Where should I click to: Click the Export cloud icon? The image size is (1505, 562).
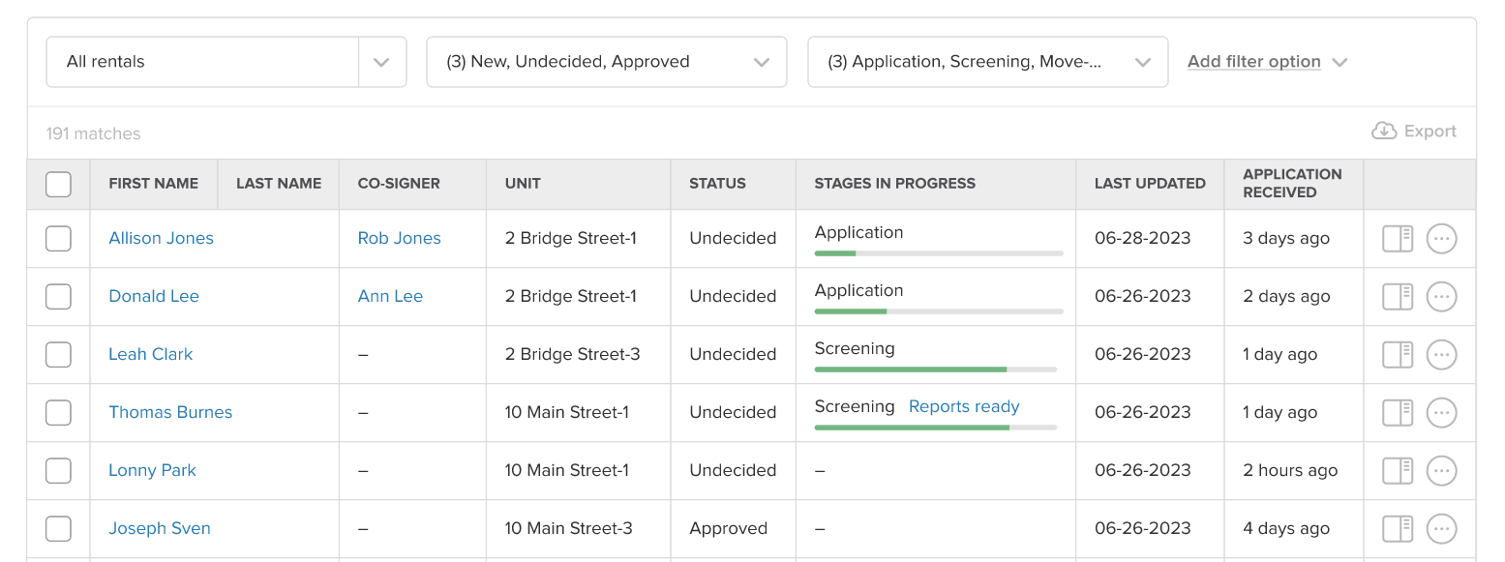[x=1384, y=131]
